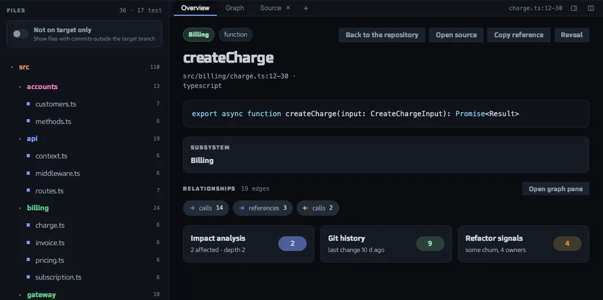
Task: Click the typescript language label
Action: (x=202, y=86)
